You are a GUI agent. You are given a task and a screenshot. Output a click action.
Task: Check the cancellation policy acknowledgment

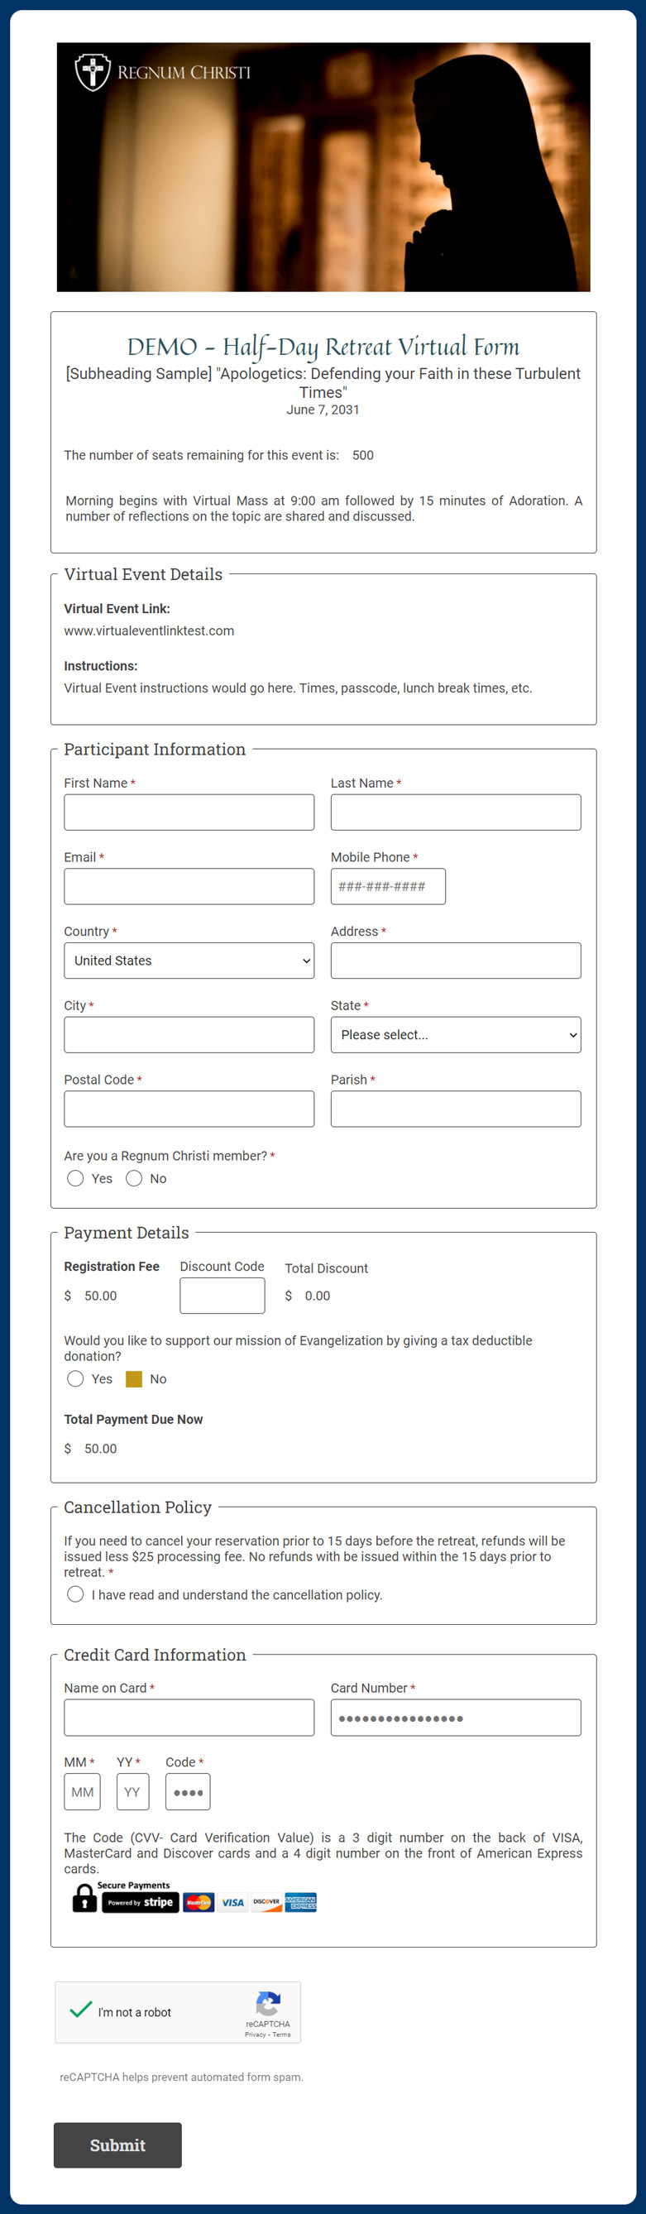coord(75,1594)
